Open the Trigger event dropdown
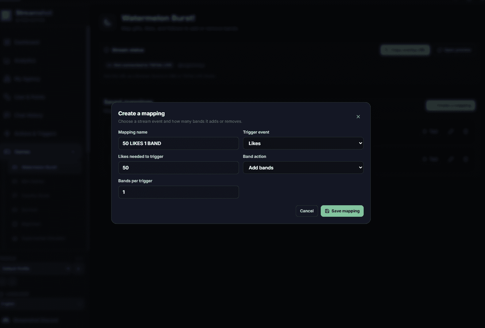Viewport: 485px width, 328px height. (x=303, y=143)
